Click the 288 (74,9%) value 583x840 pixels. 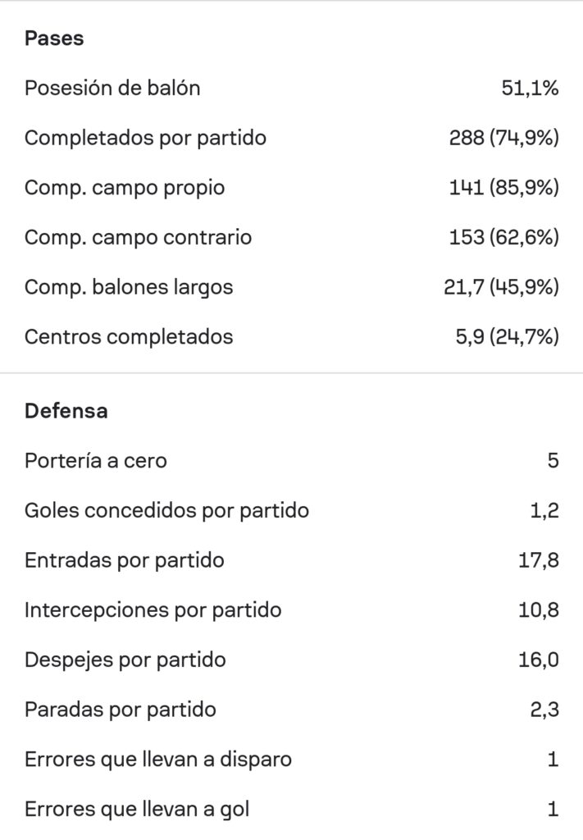click(x=503, y=138)
